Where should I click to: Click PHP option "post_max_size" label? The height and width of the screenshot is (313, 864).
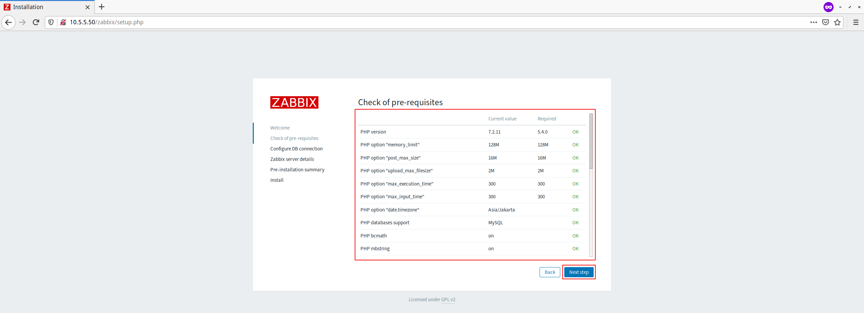click(x=390, y=158)
